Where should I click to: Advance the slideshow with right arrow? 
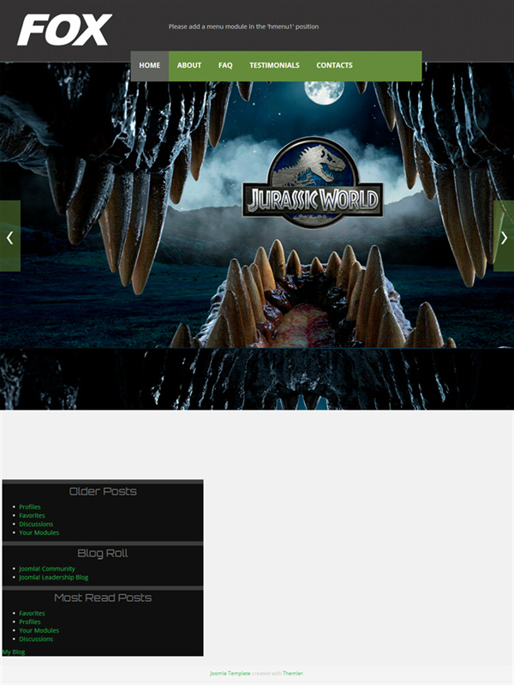click(x=504, y=236)
